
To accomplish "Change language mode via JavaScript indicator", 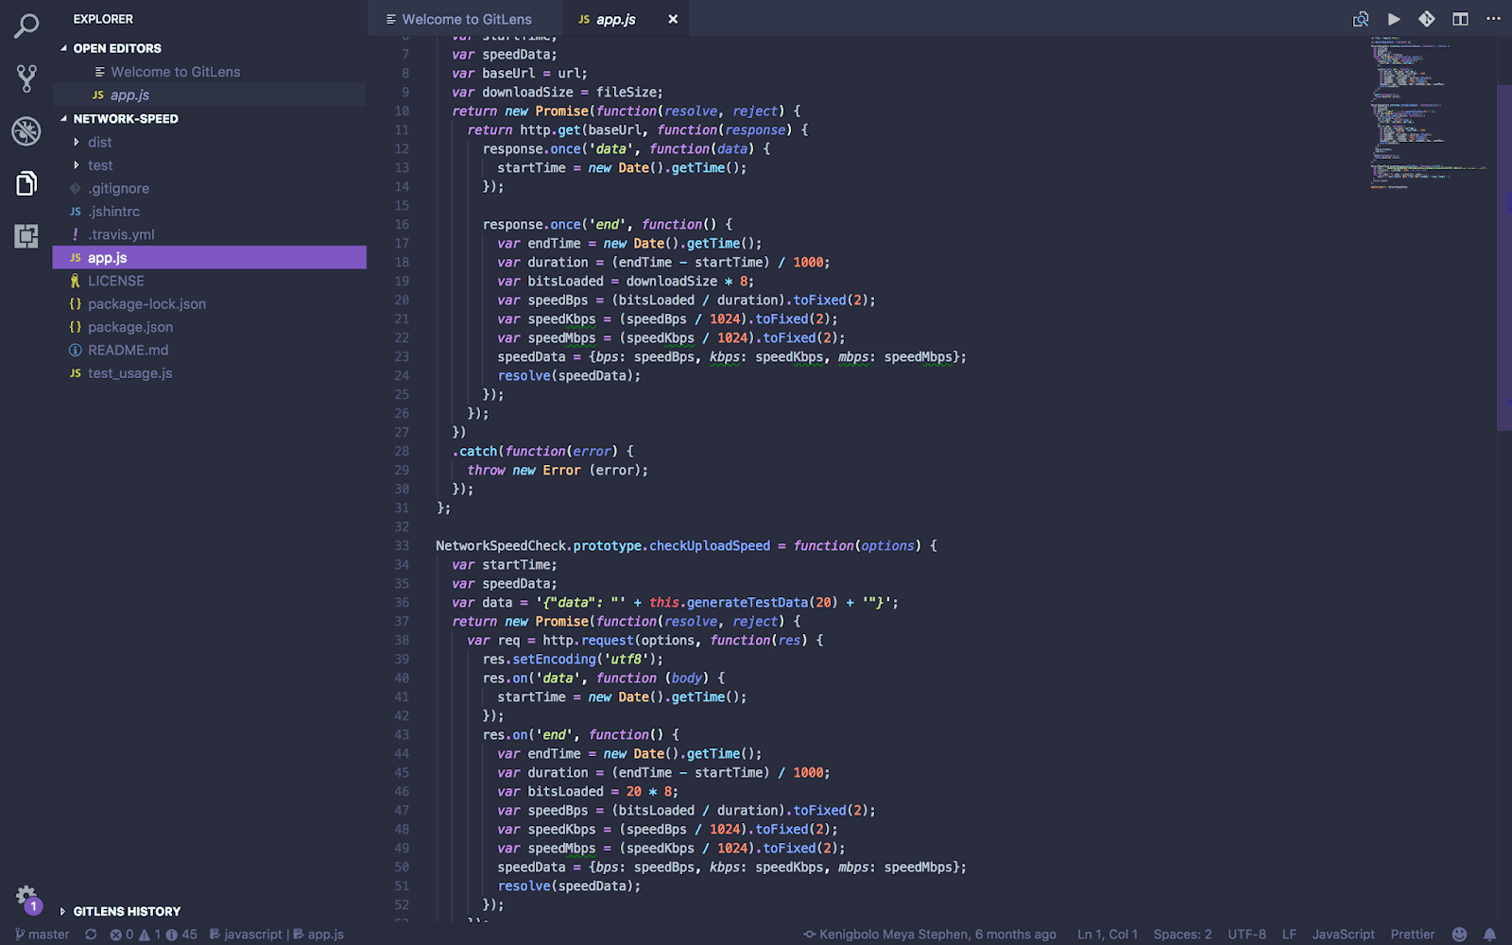I will point(1343,934).
